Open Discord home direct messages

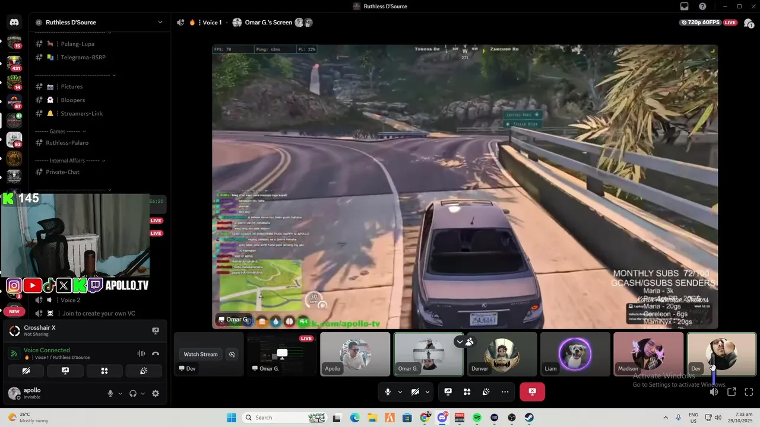(x=14, y=23)
